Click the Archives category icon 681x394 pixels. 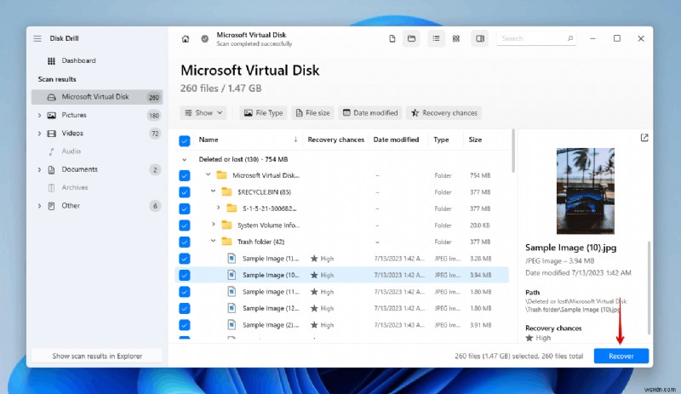(x=51, y=188)
